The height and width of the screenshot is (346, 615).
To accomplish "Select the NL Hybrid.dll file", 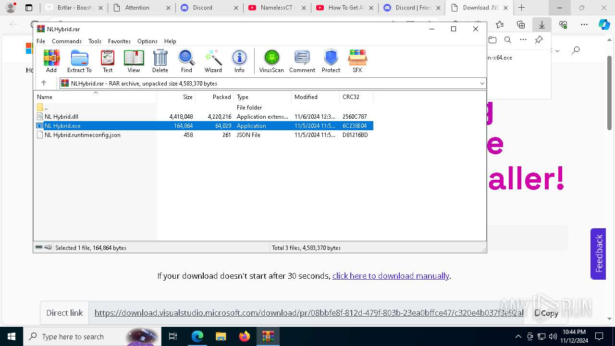I will point(204,117).
